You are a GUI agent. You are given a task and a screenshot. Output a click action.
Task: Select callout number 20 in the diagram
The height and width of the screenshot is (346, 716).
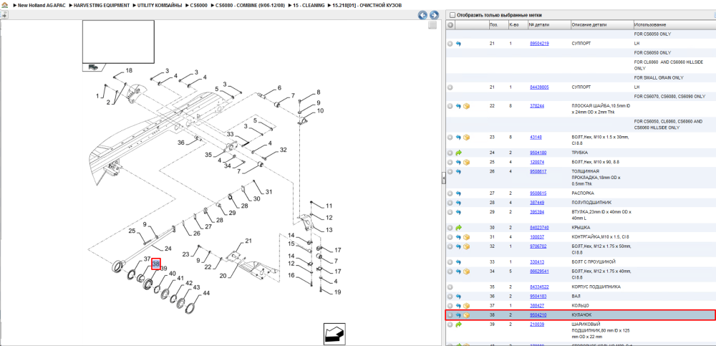(x=223, y=276)
